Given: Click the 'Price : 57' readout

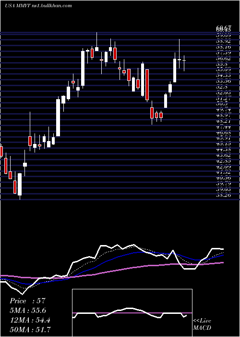Looking at the screenshot, I should pos(27,301).
